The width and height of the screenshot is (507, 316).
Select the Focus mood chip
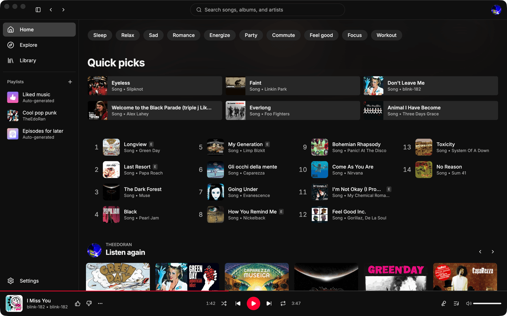point(355,35)
